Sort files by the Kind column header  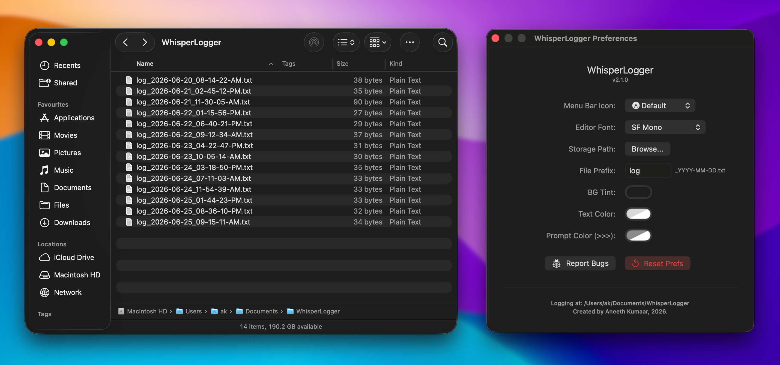396,64
